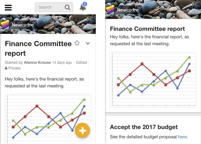
Task: Open Alanna Krause's profile link
Action: (x=37, y=62)
